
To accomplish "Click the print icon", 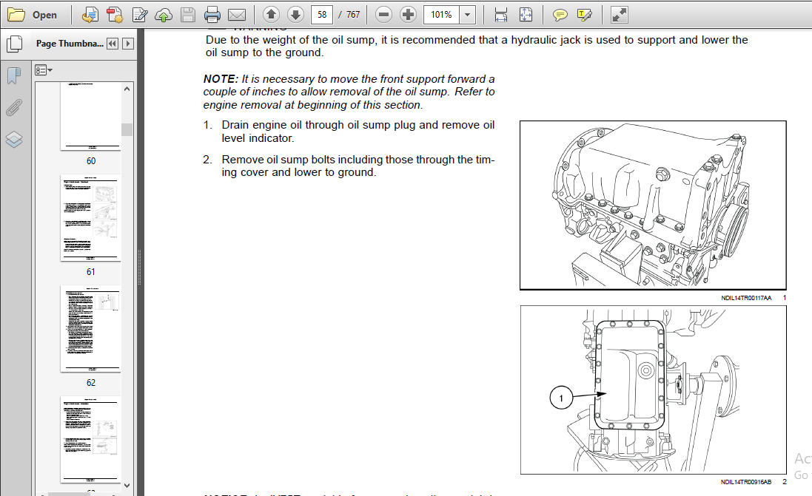I will pos(212,15).
